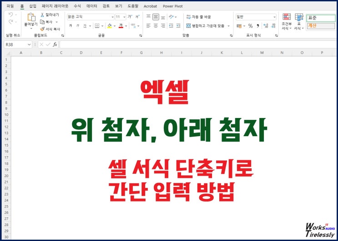Click the Redo arrow icon
This screenshot has height=241, width=338.
point(10,21)
